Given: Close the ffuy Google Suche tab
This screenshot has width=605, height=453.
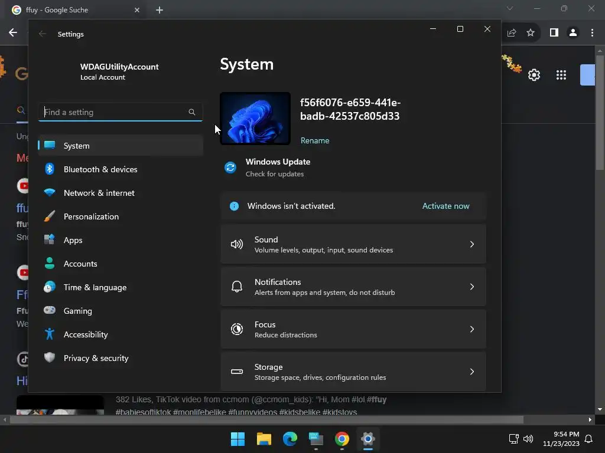Looking at the screenshot, I should click(x=137, y=10).
